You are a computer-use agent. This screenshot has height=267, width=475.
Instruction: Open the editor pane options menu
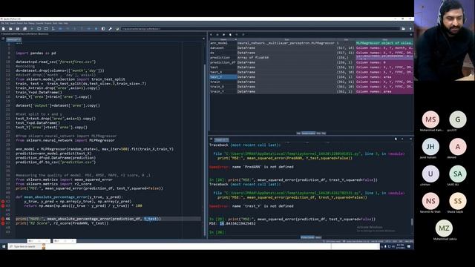coord(203,39)
